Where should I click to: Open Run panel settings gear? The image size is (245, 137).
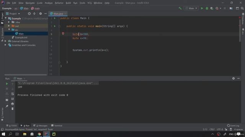234,78
